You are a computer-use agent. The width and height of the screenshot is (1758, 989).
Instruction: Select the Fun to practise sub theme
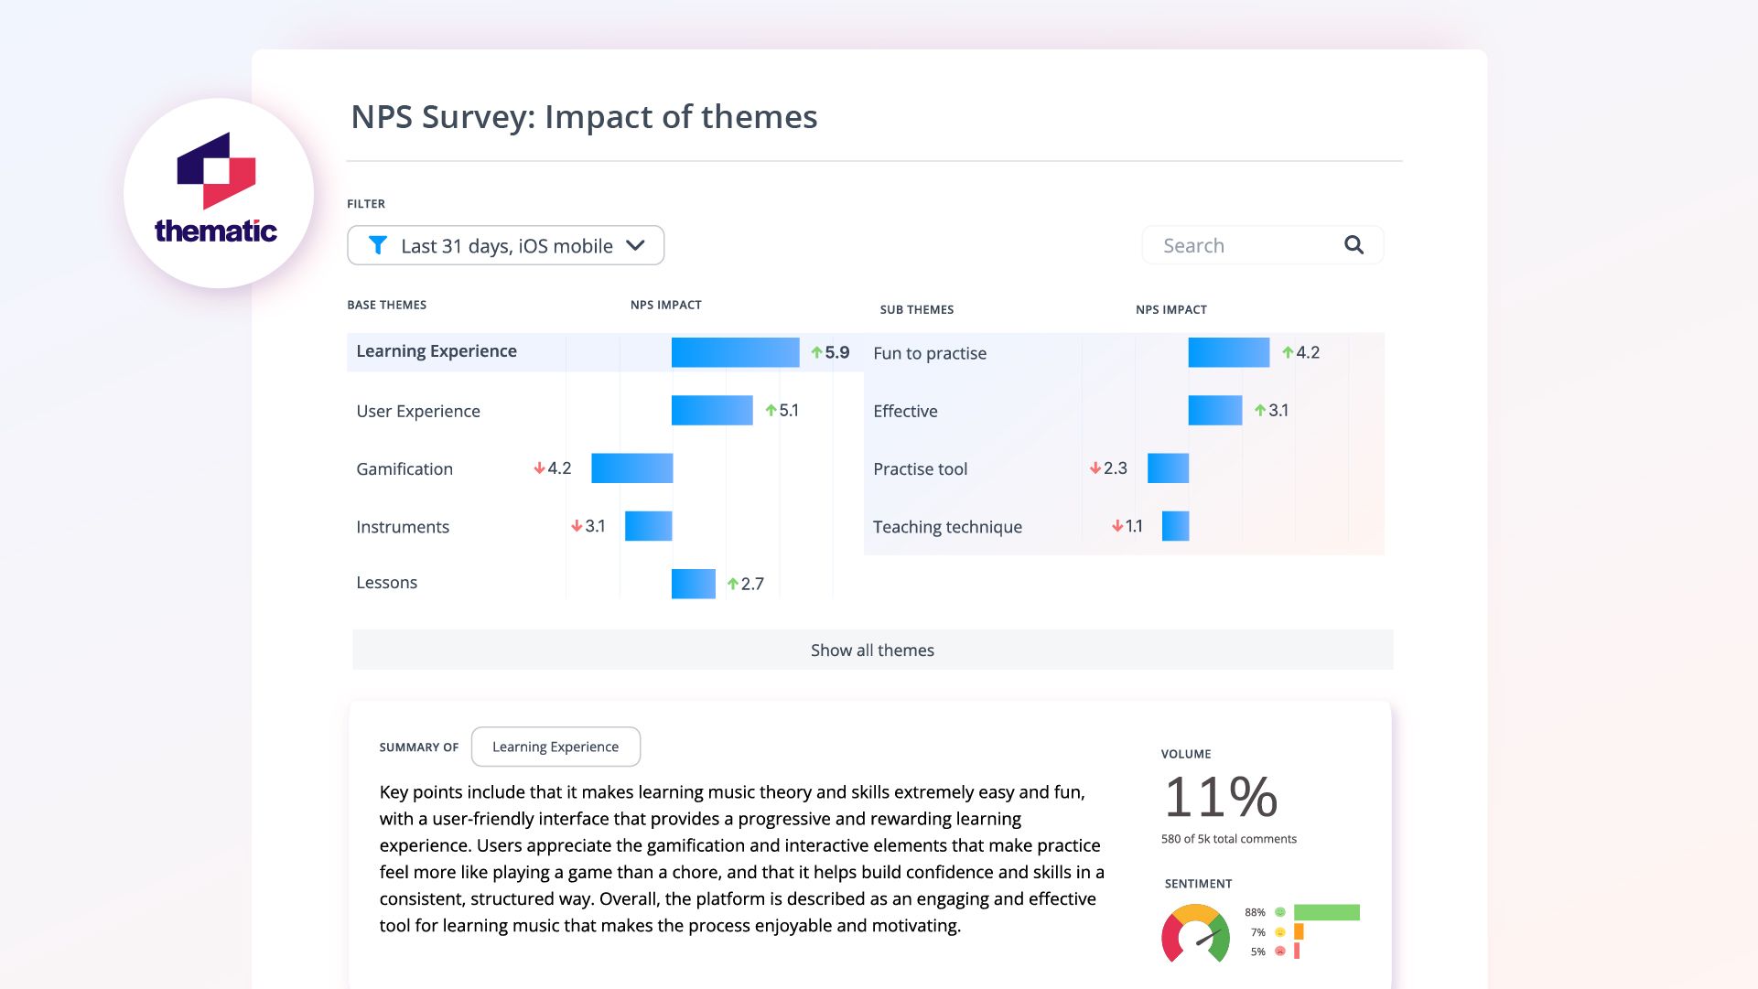point(929,352)
